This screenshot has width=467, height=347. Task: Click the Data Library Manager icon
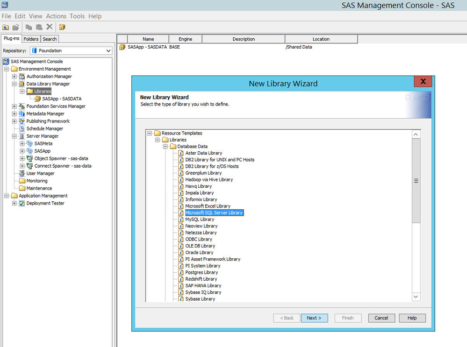point(22,84)
